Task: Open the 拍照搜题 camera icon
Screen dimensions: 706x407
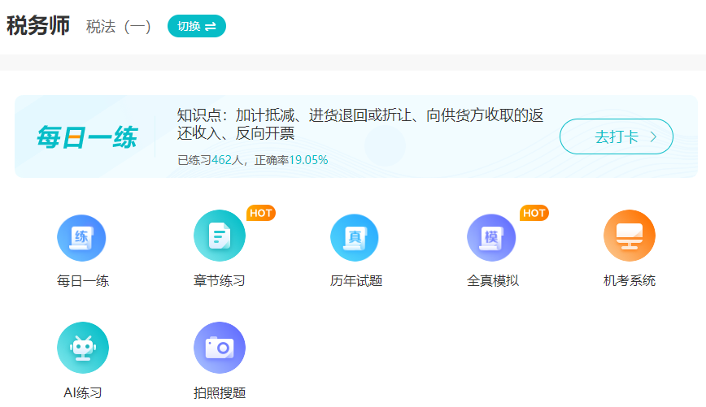Action: click(x=219, y=348)
